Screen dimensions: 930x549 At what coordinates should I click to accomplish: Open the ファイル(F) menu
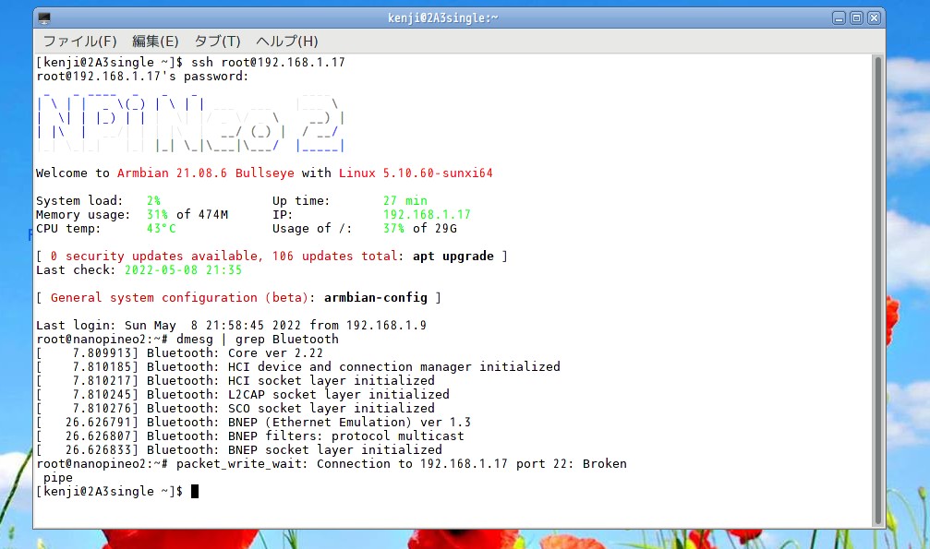coord(79,42)
